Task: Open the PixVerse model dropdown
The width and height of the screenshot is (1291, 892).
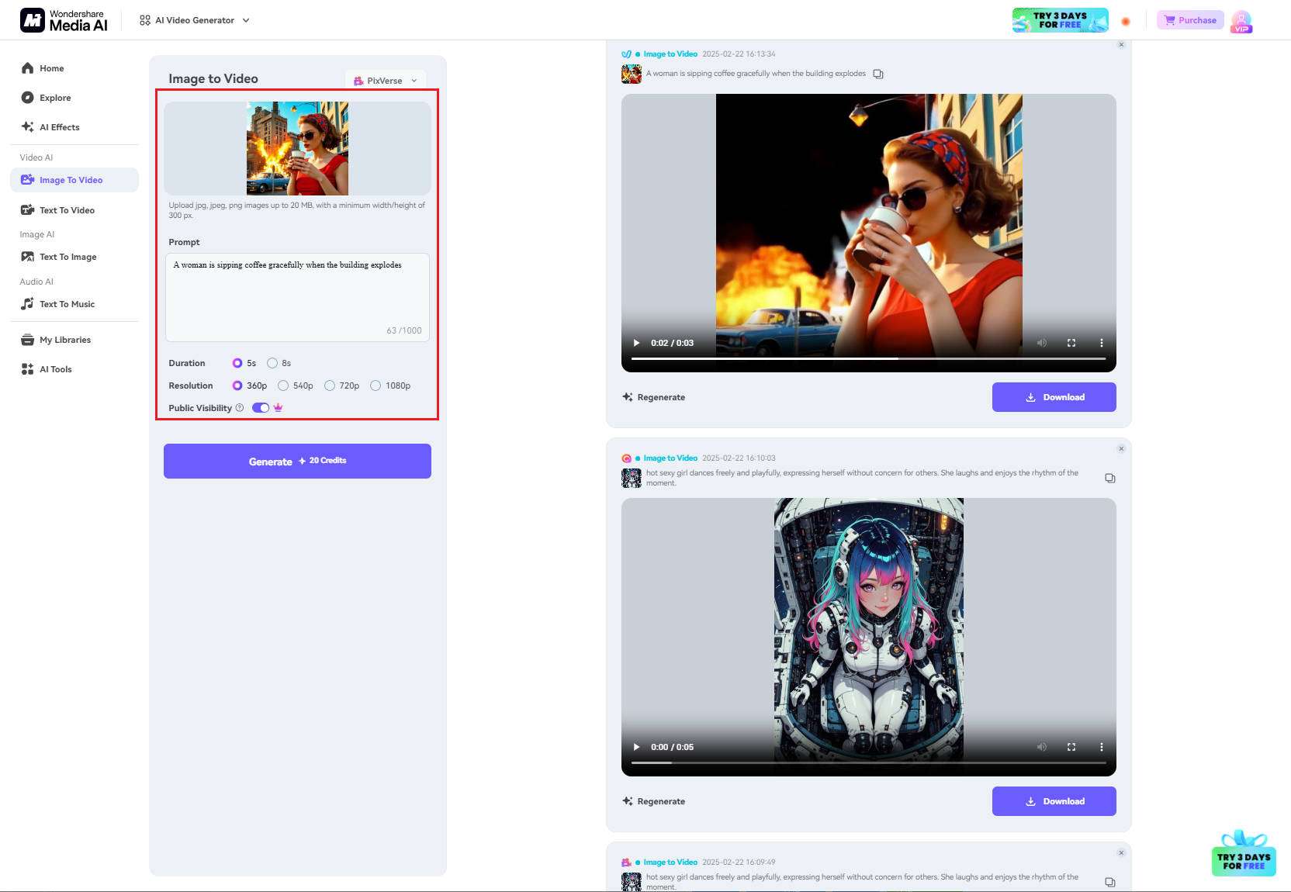Action: [385, 80]
